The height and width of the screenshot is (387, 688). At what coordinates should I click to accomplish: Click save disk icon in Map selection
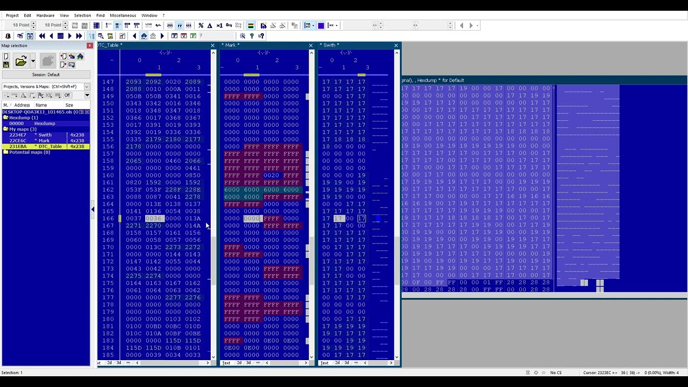6,64
